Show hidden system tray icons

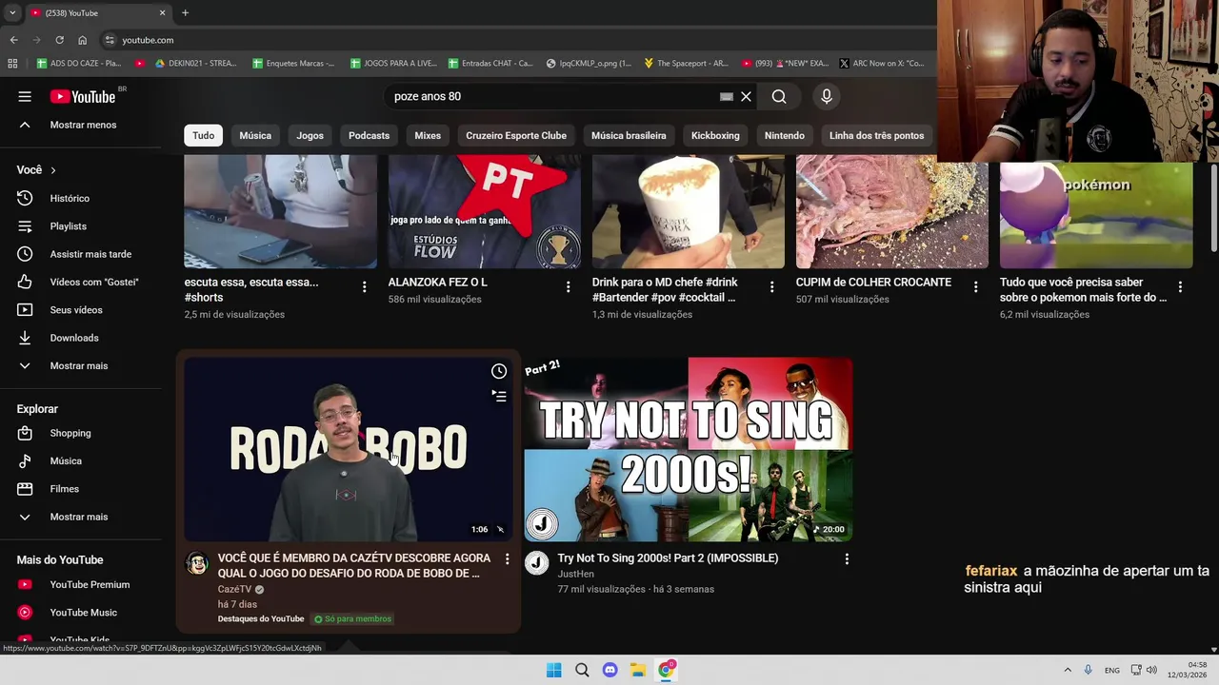coord(1068,670)
